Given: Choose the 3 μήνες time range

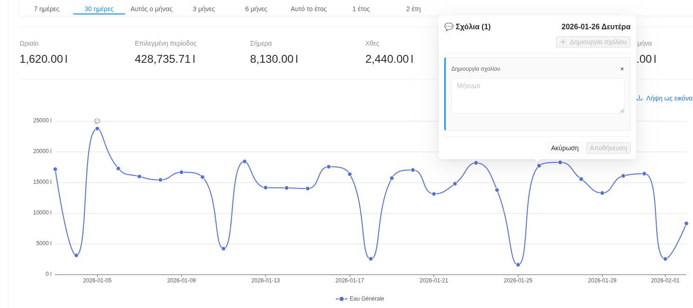Looking at the screenshot, I should (204, 9).
